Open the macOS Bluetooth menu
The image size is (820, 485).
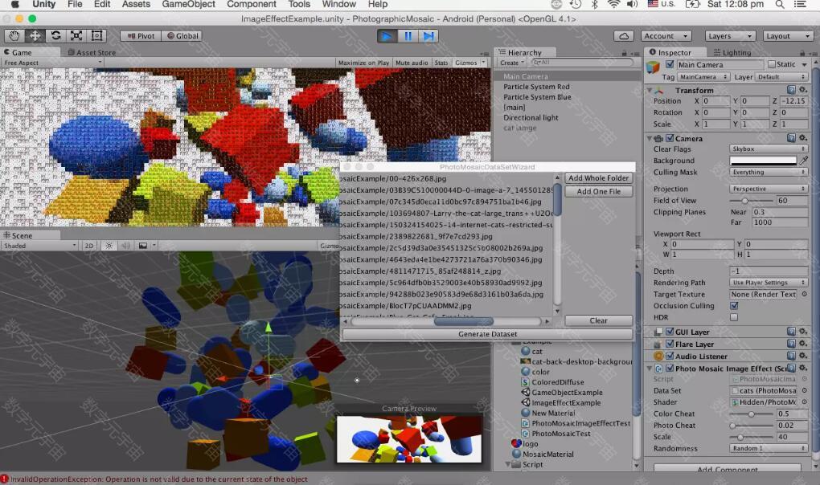[x=595, y=5]
